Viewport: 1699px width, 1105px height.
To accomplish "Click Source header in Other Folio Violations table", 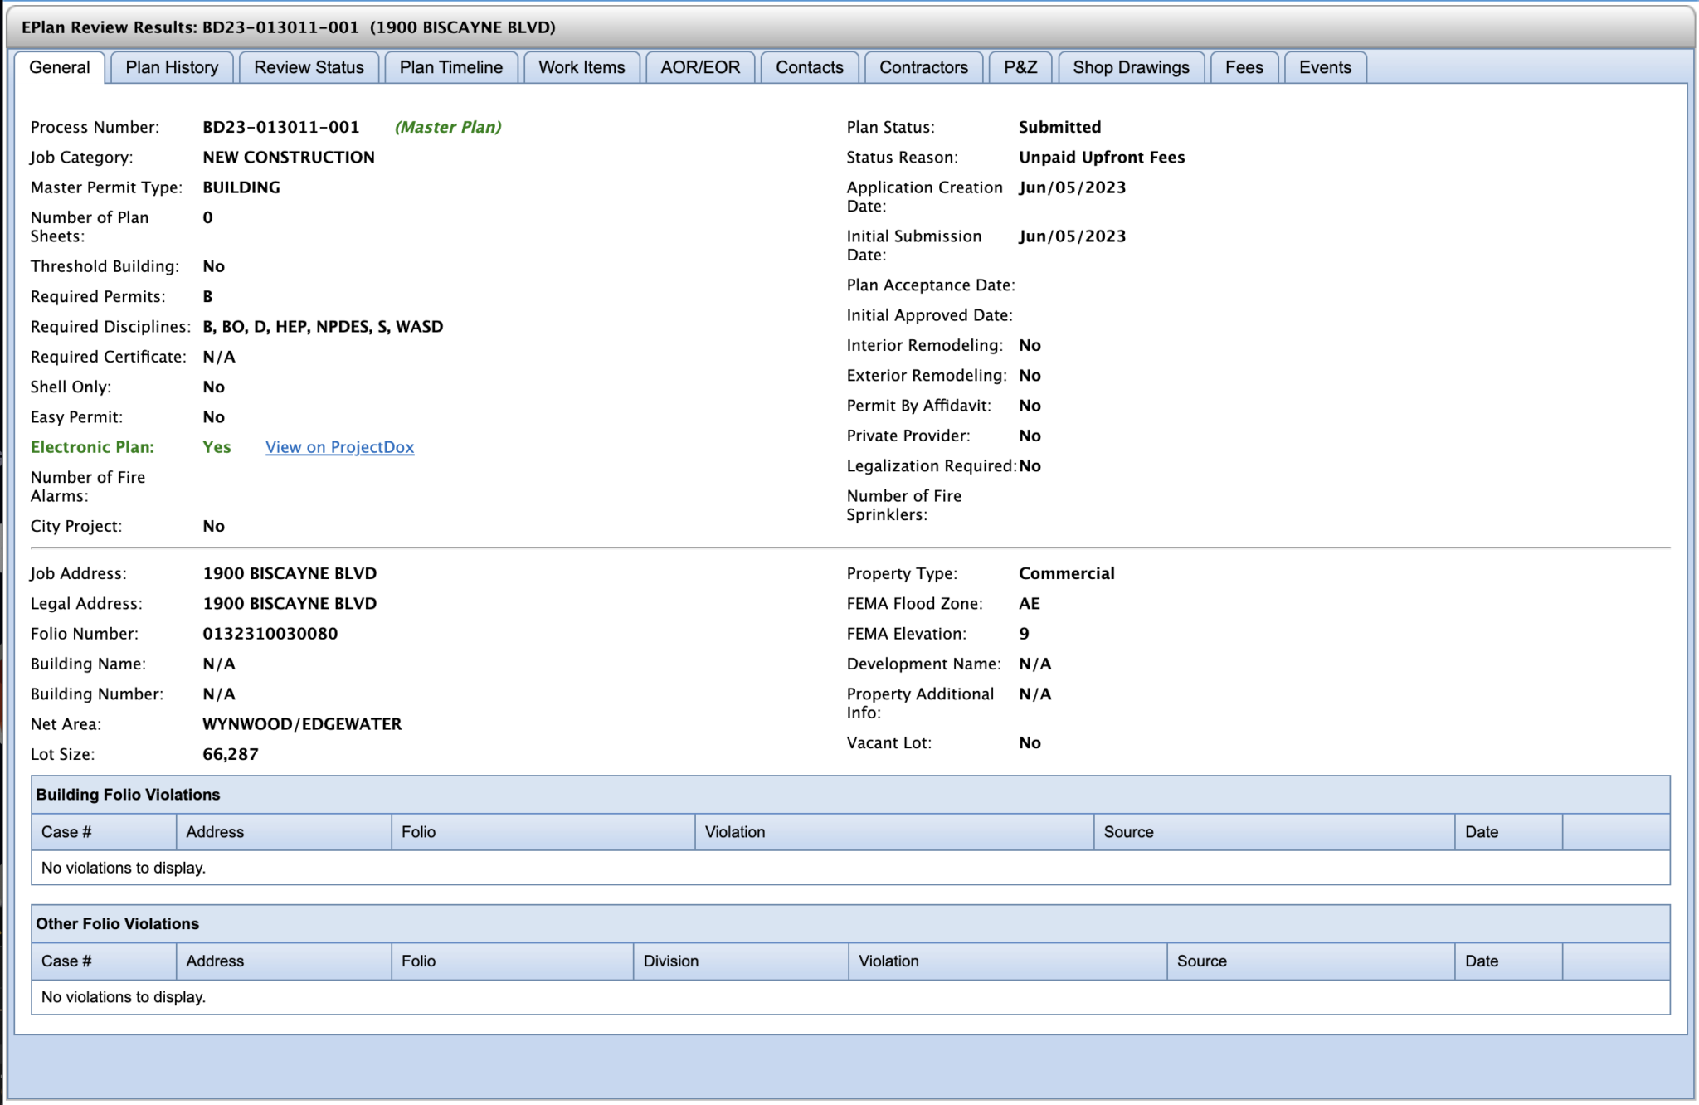I will pyautogui.click(x=1200, y=961).
